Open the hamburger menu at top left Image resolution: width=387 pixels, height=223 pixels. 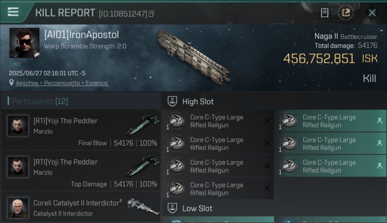click(13, 12)
